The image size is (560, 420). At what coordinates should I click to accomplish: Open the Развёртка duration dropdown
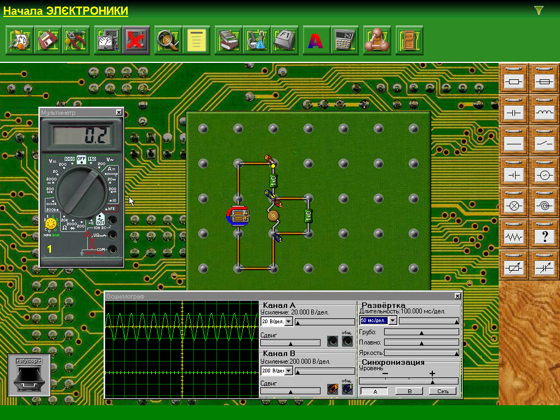(x=392, y=320)
